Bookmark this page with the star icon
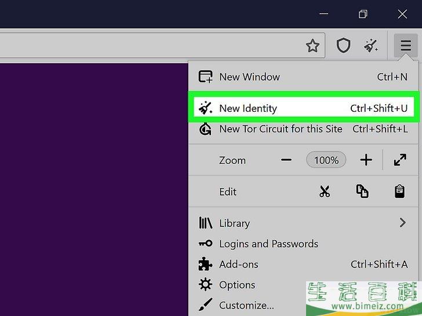Viewport: 422px width, 316px height. [313, 45]
